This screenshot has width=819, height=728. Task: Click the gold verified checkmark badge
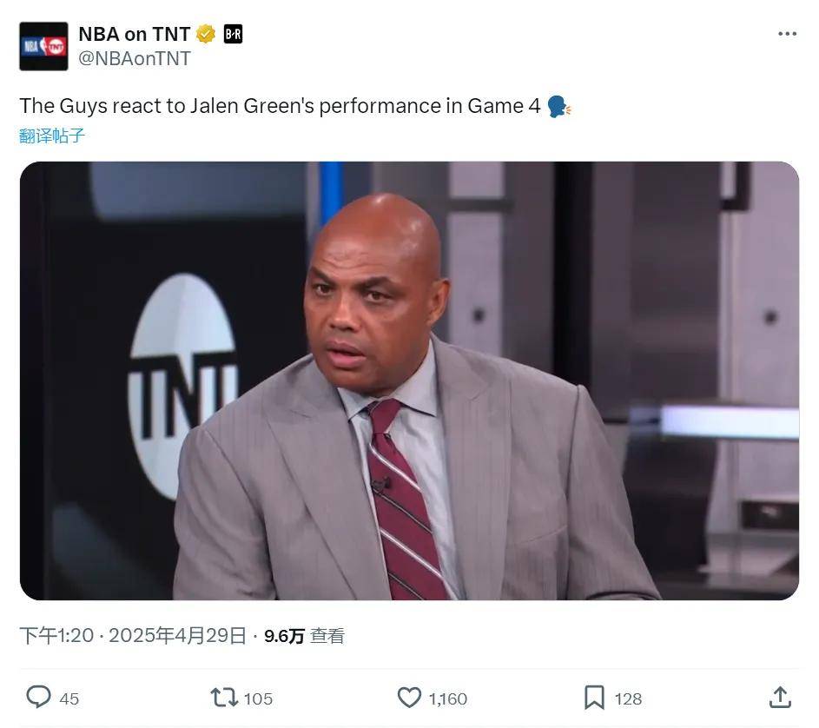pos(206,34)
